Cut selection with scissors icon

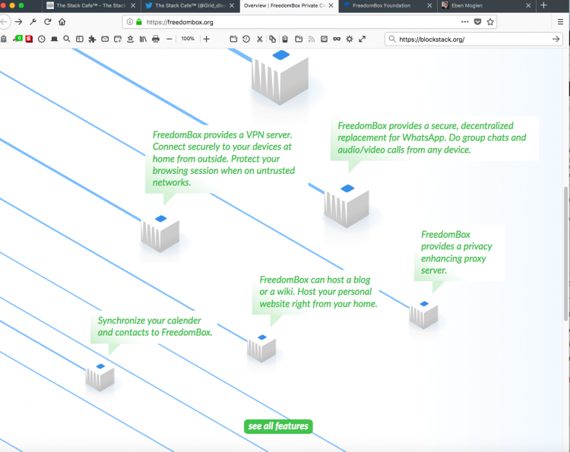260,39
